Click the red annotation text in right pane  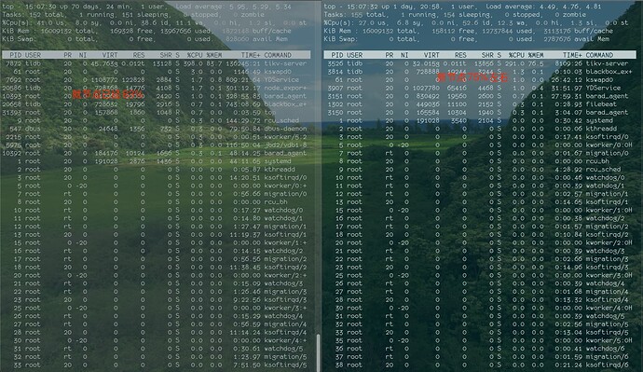(x=472, y=77)
